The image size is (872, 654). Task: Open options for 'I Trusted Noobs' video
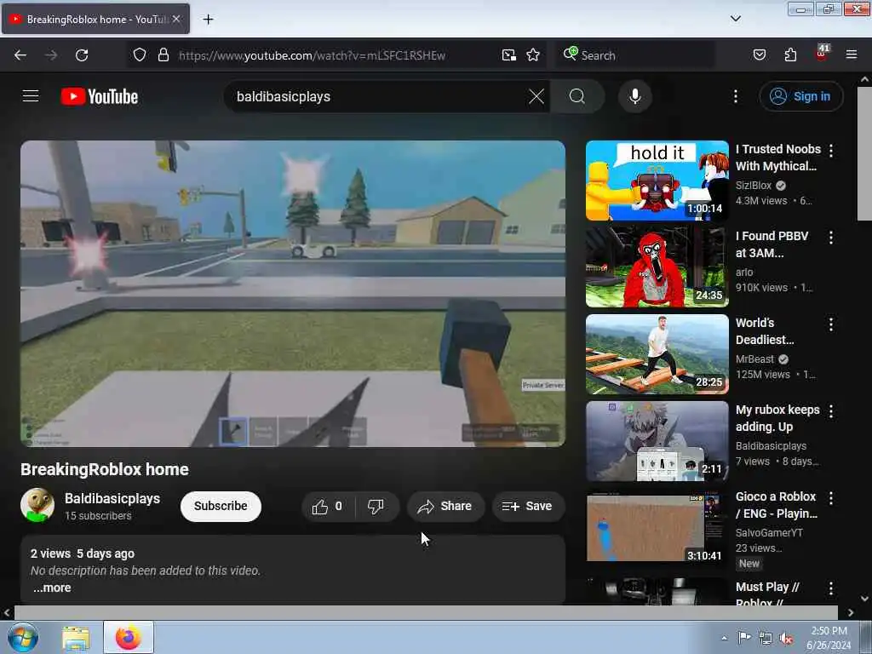tap(831, 150)
